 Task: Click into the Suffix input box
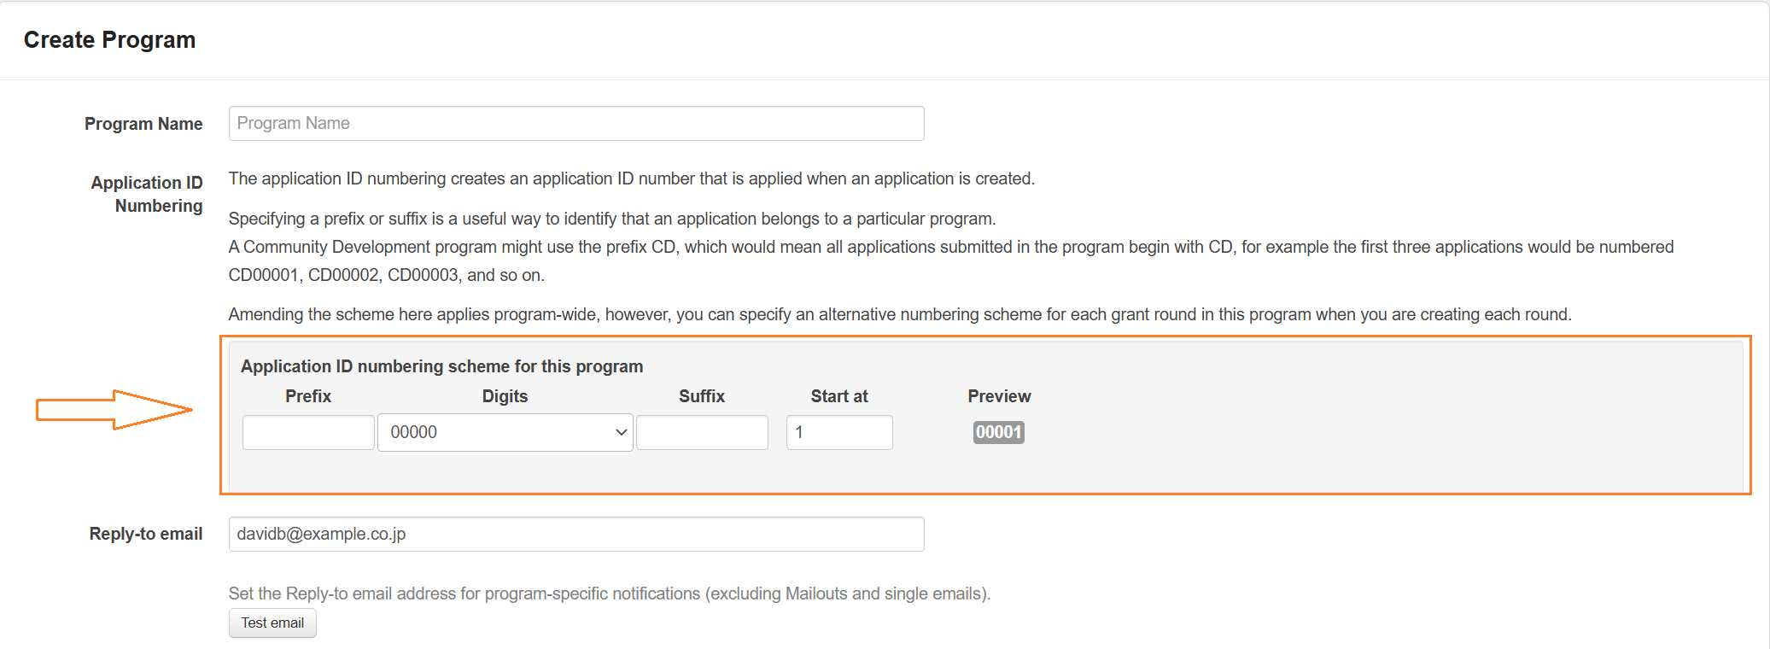click(x=702, y=433)
